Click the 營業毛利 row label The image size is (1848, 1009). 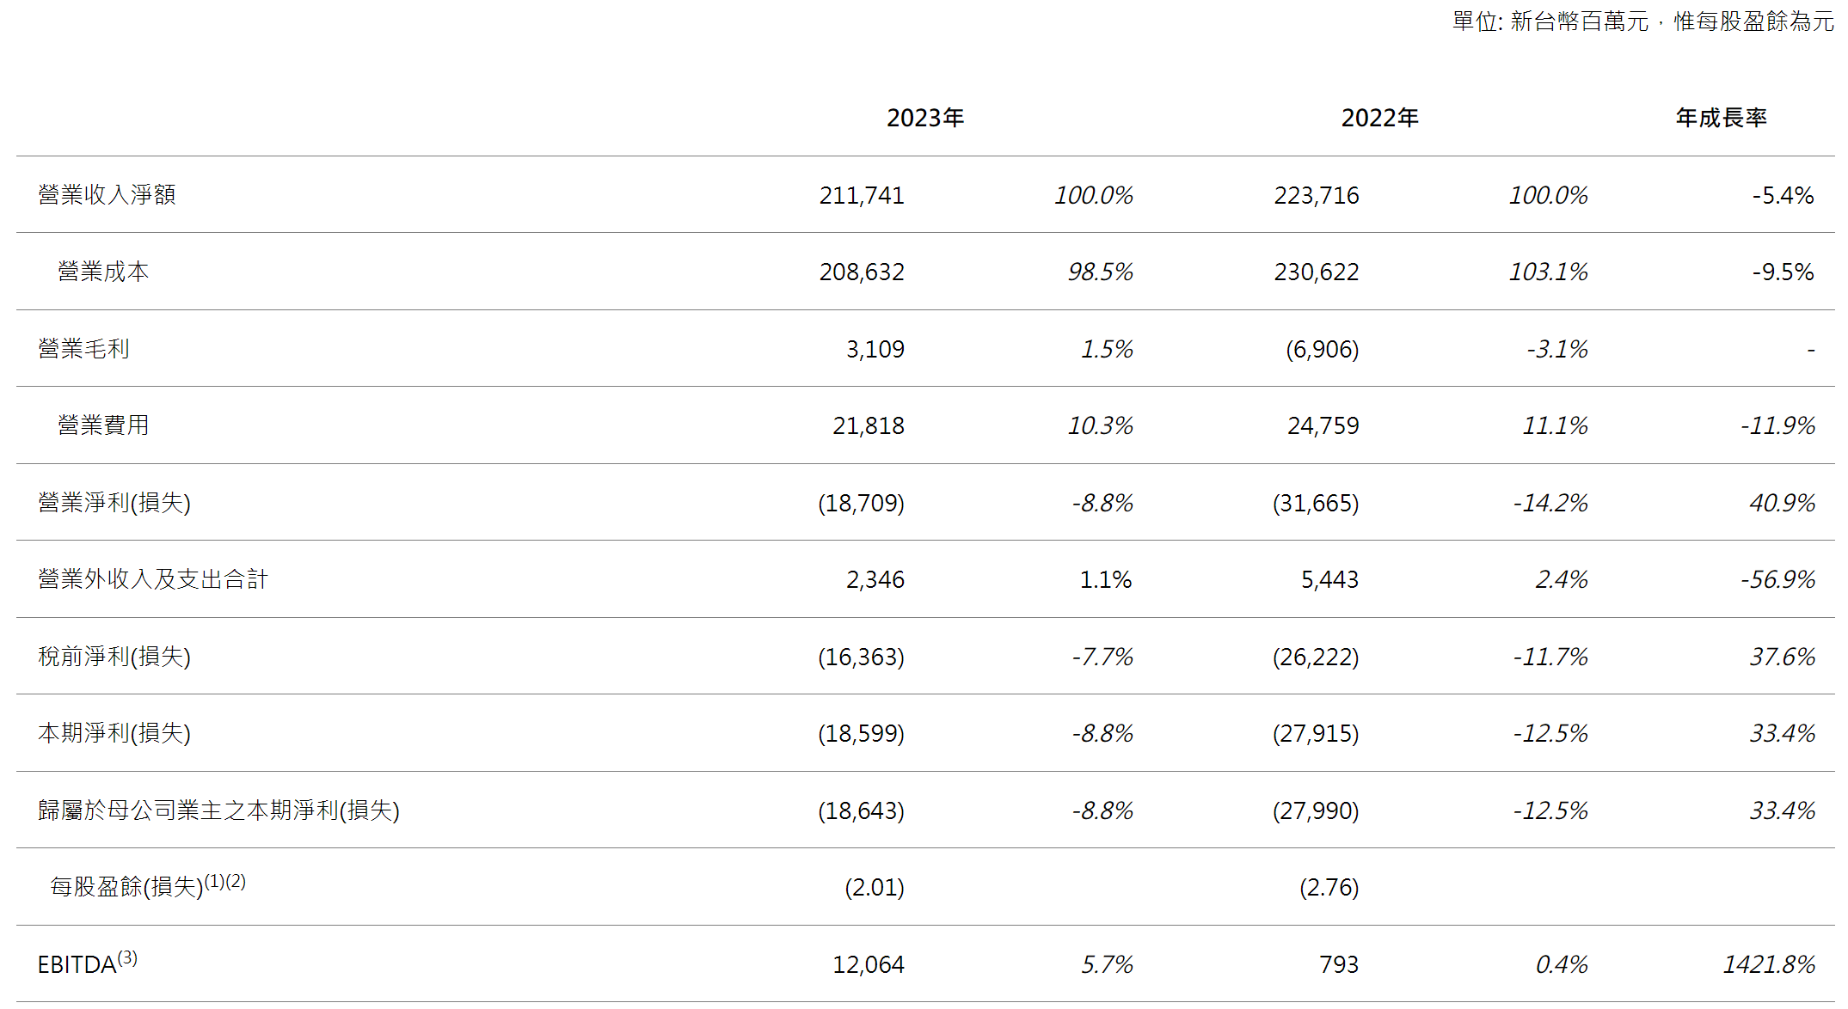[x=83, y=349]
